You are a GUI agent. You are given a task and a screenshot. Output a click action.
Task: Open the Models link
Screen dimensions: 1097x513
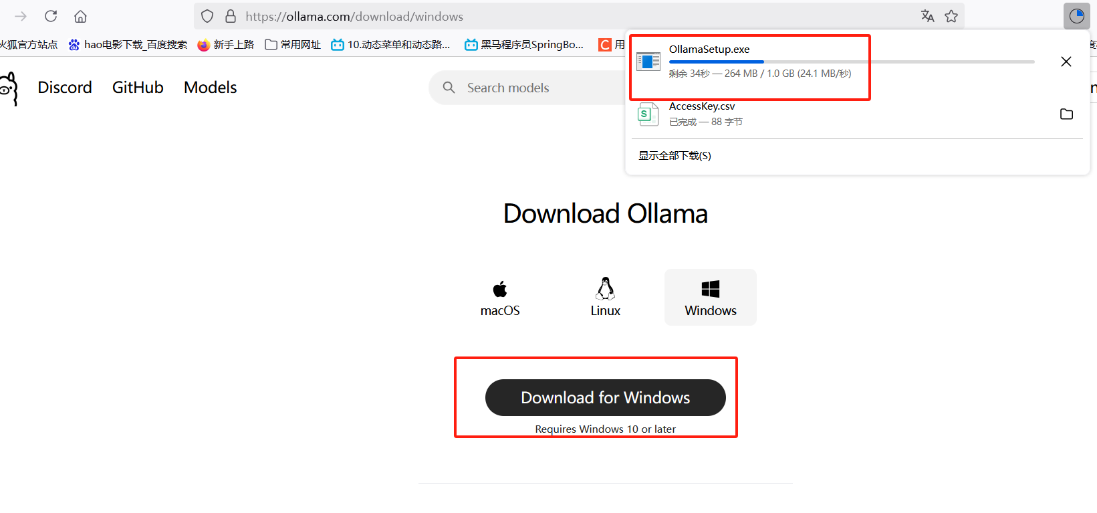pos(211,88)
